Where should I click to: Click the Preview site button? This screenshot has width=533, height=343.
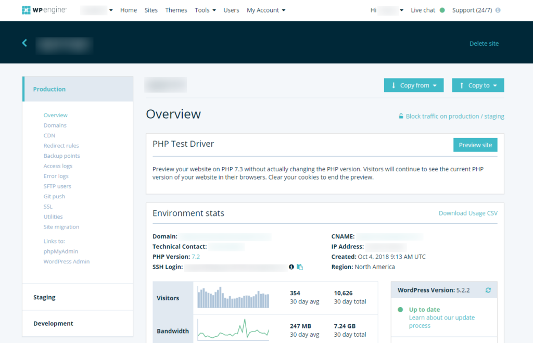coord(475,145)
